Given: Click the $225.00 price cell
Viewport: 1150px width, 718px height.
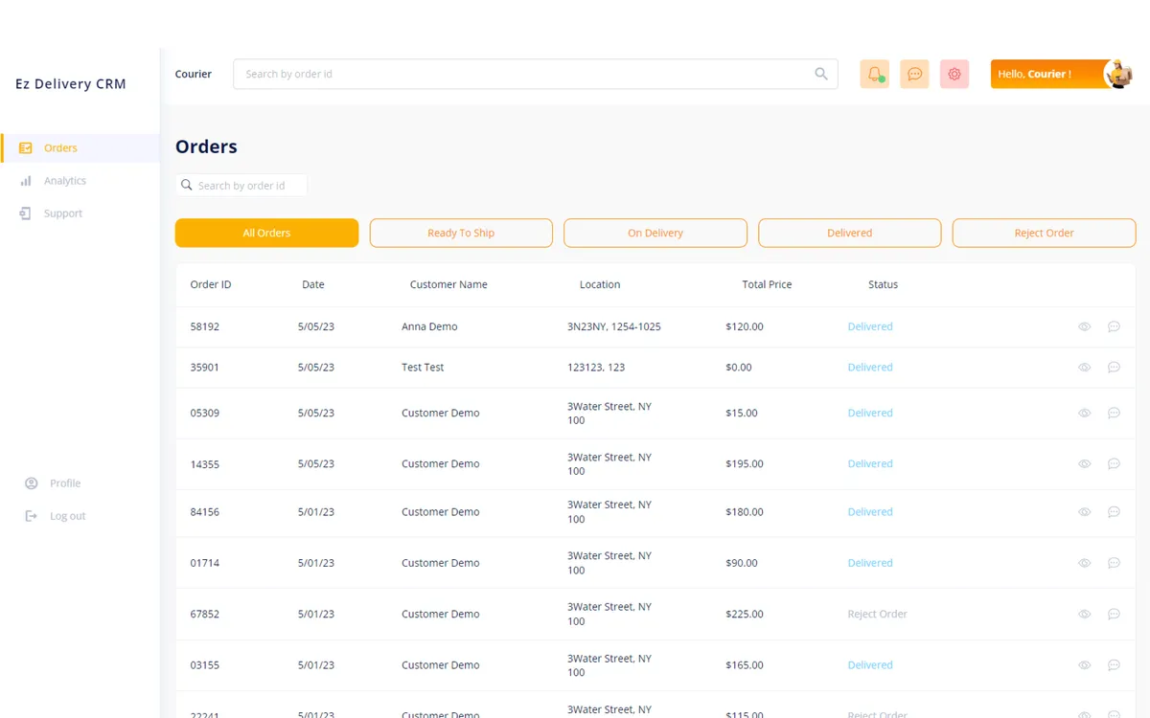Looking at the screenshot, I should pyautogui.click(x=745, y=615).
